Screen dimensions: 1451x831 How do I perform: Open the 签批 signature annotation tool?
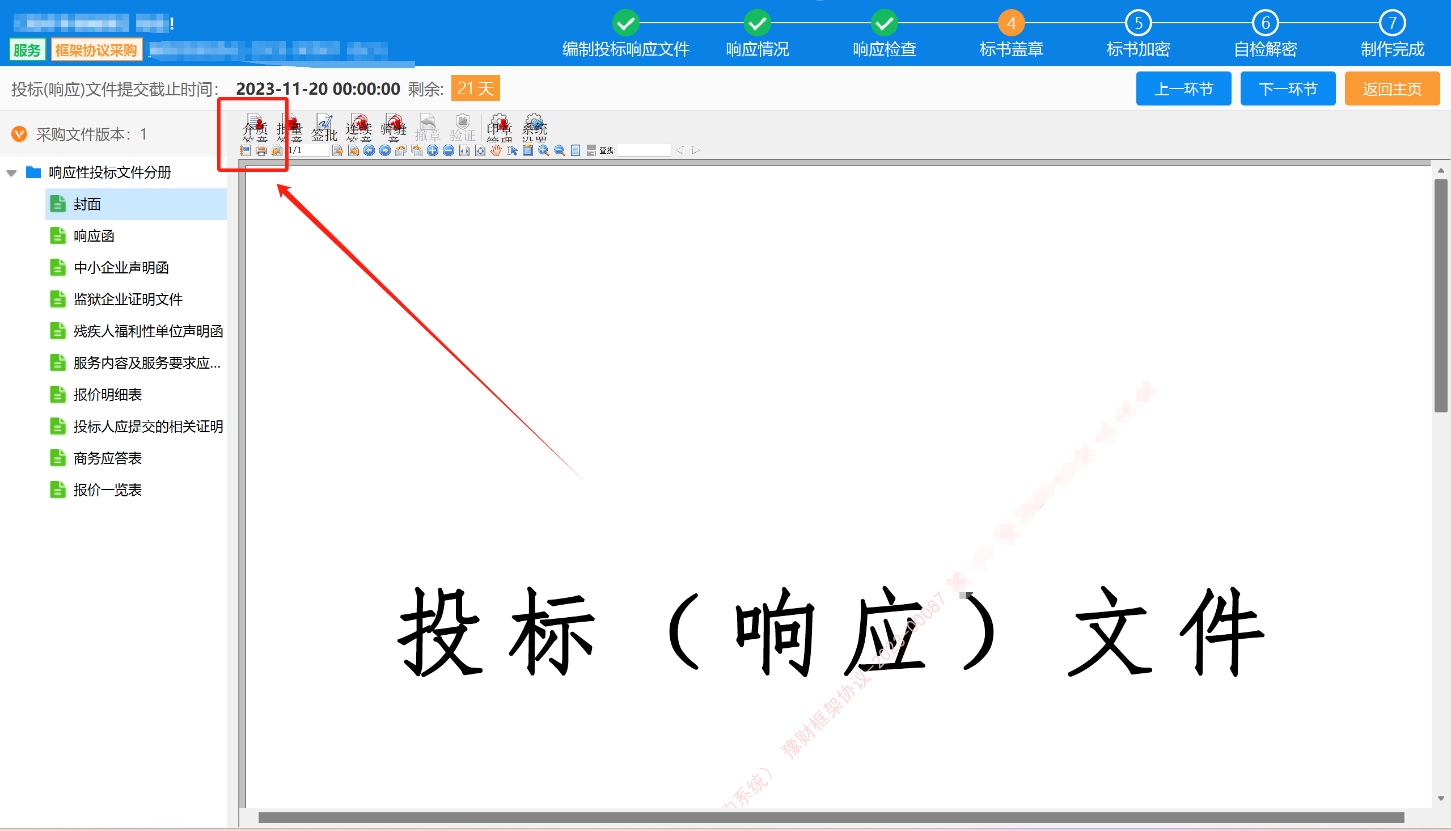pos(324,126)
